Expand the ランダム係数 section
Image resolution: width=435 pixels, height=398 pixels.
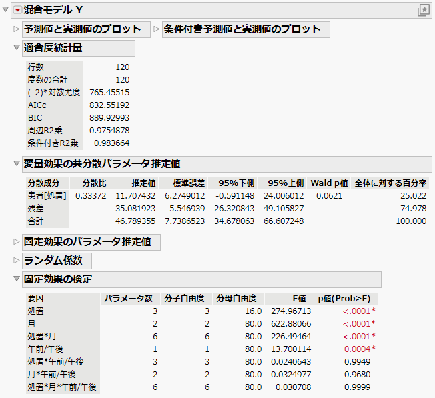tap(17, 260)
